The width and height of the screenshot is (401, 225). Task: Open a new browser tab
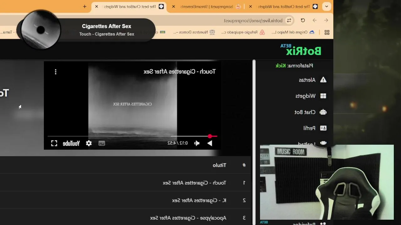coord(85,6)
